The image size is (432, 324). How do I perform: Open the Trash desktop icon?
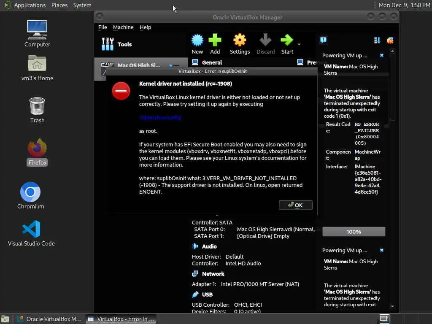[x=37, y=110]
